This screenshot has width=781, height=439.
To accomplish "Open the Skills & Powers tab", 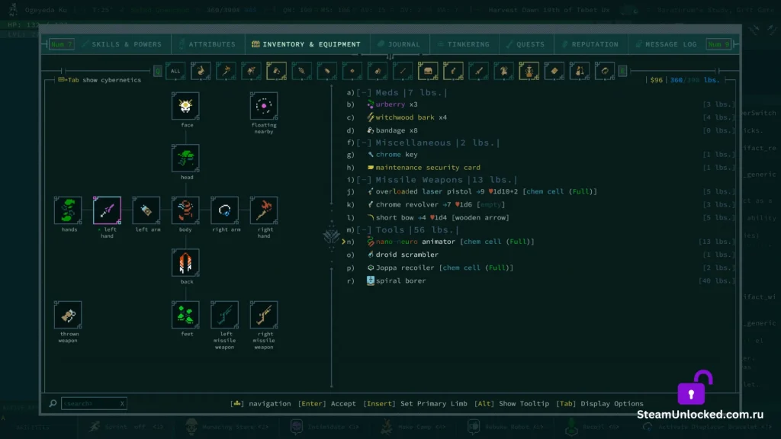I will (122, 44).
